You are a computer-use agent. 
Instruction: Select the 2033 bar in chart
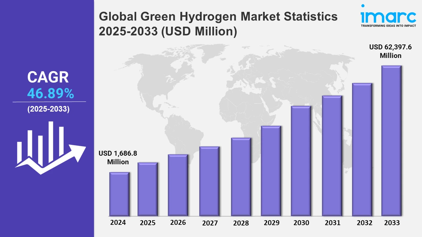[391, 141]
